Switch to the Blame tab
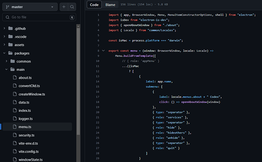This screenshot has width=262, height=162. pos(110,4)
